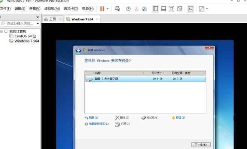Open the 查看(V) menu

click(x=35, y=9)
